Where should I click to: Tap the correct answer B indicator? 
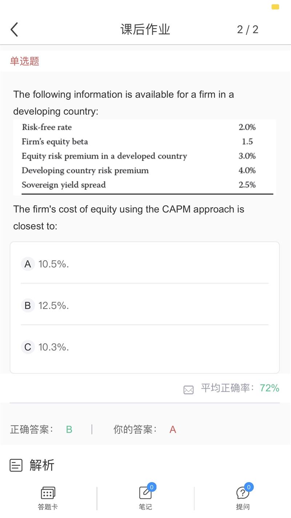pyautogui.click(x=69, y=430)
